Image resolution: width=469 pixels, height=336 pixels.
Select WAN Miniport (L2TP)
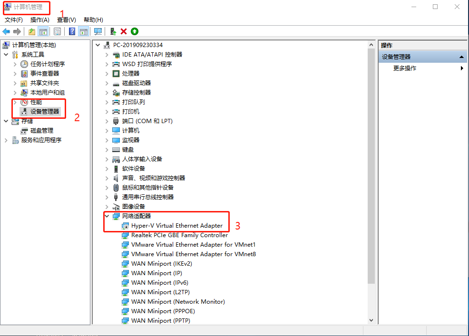pyautogui.click(x=160, y=292)
